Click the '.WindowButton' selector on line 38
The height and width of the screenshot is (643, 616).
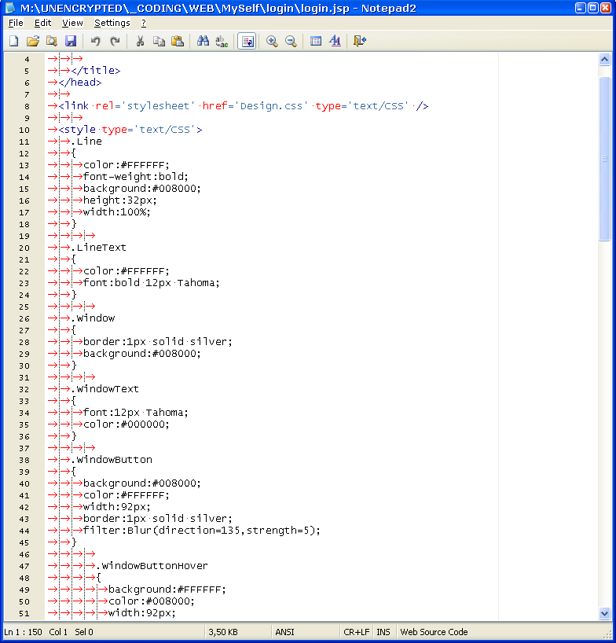(112, 460)
